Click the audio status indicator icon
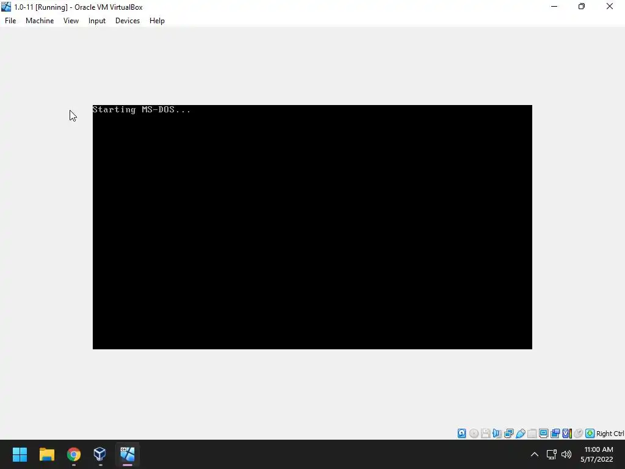The height and width of the screenshot is (469, 625). pos(497,434)
